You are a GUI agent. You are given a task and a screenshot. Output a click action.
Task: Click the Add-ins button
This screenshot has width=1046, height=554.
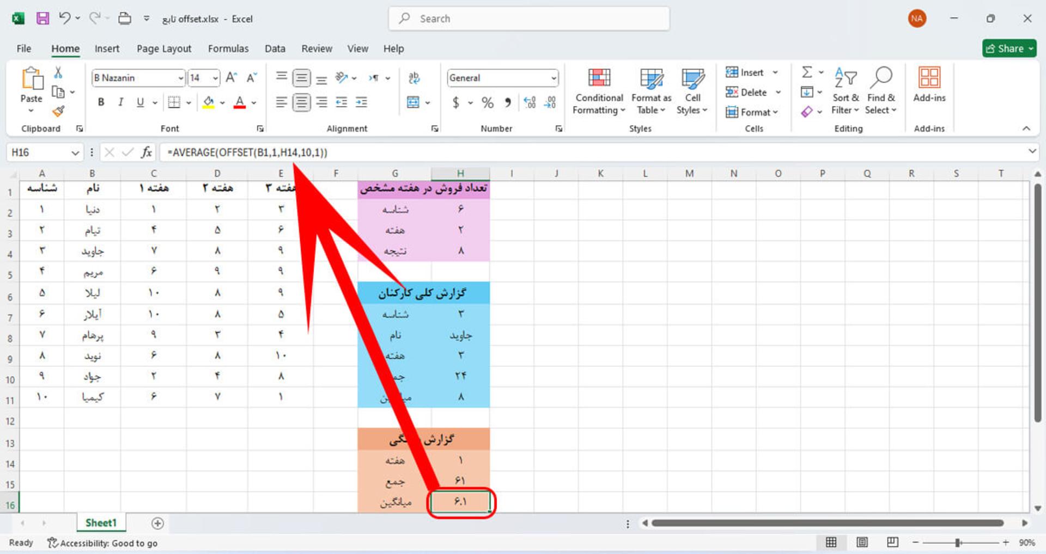tap(929, 85)
